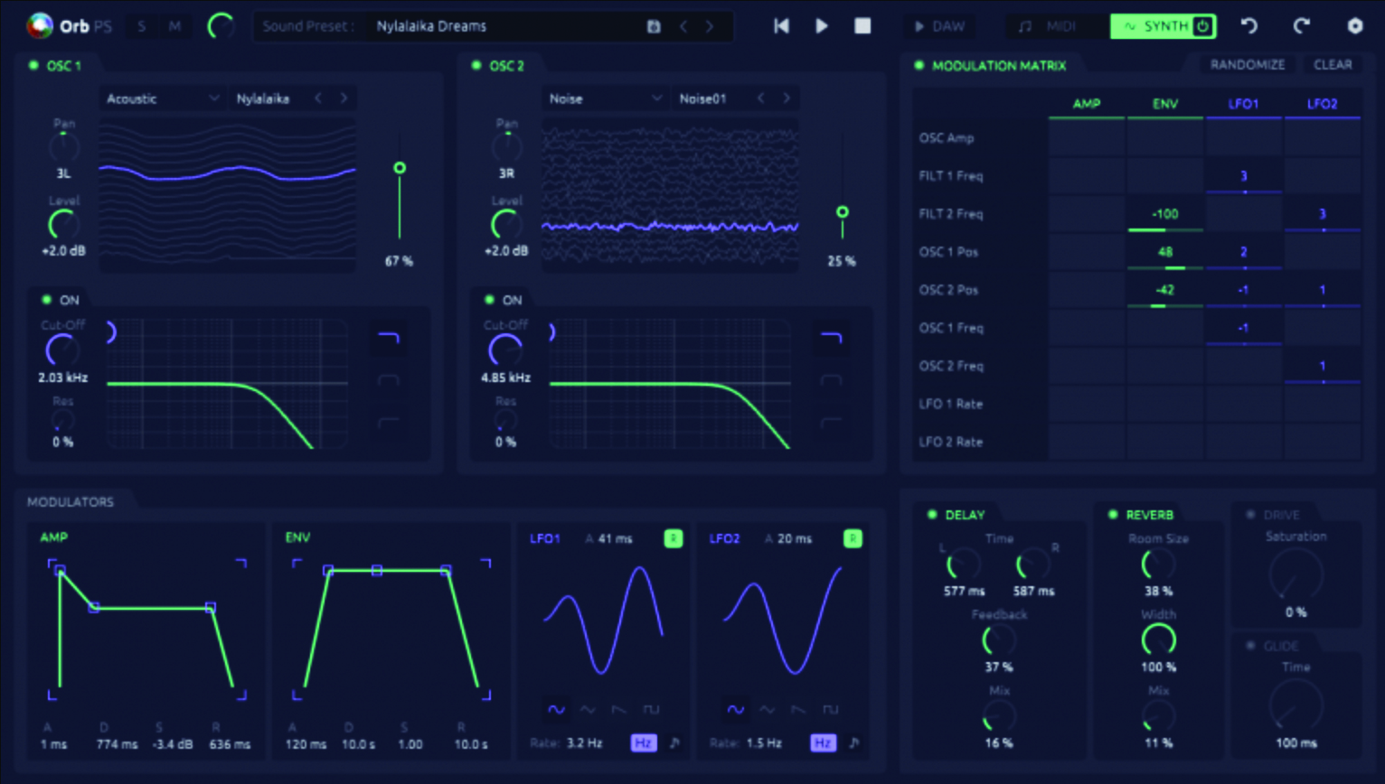Set LFO2 rate unit to Hz
The width and height of the screenshot is (1385, 784).
823,743
